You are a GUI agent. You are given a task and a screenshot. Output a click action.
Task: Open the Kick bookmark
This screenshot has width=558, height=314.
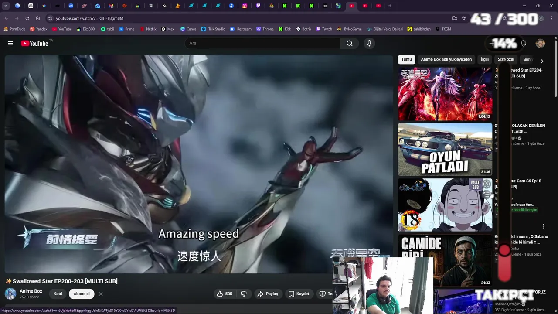click(x=285, y=29)
